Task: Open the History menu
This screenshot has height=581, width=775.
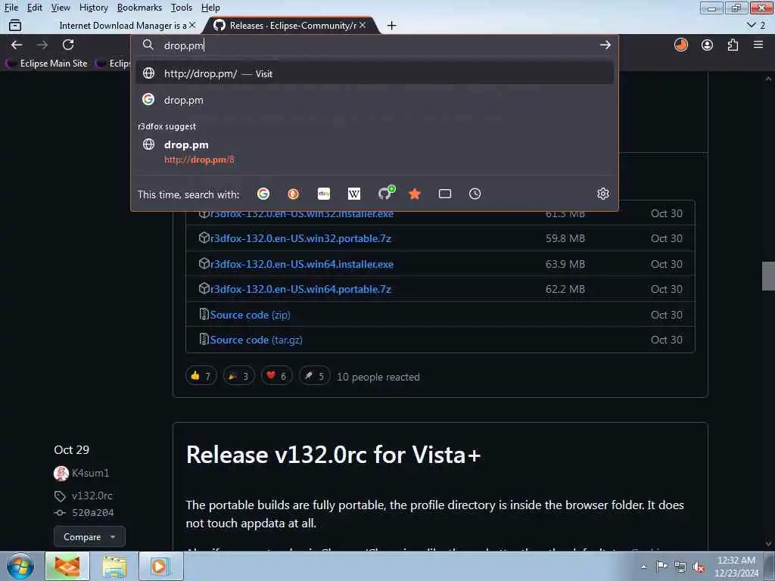Action: (93, 8)
